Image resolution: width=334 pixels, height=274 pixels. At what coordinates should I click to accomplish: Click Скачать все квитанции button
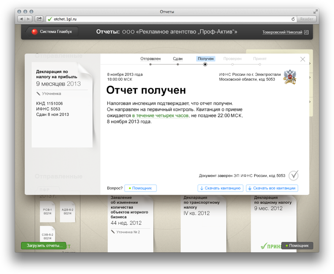click(272, 188)
